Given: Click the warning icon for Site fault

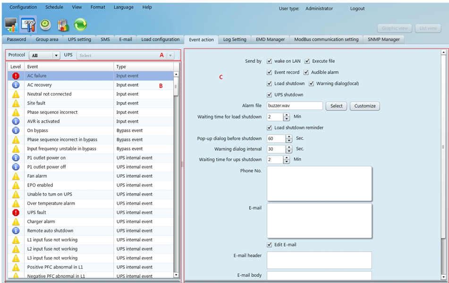Looking at the screenshot, I should tap(16, 103).
